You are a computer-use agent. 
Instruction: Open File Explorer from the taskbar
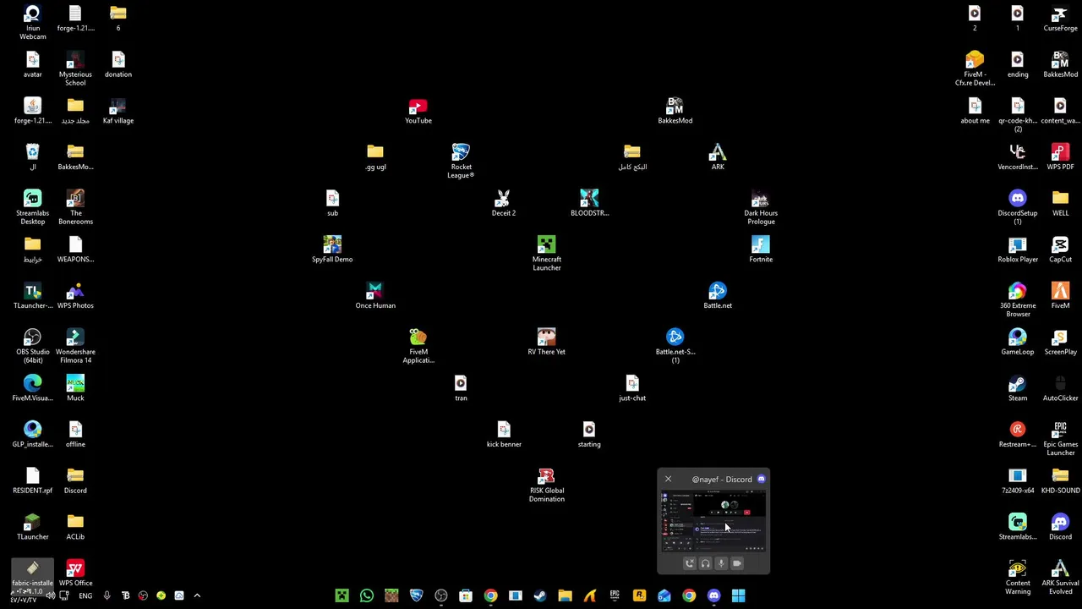click(565, 595)
